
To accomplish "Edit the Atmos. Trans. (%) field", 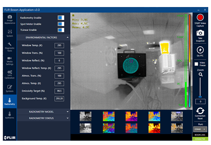I will pos(59,76).
